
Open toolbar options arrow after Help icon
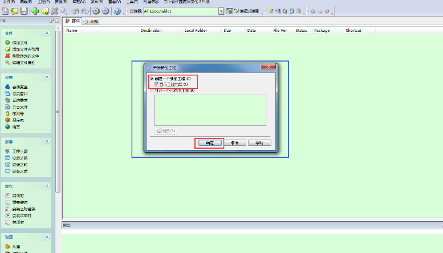(124, 13)
